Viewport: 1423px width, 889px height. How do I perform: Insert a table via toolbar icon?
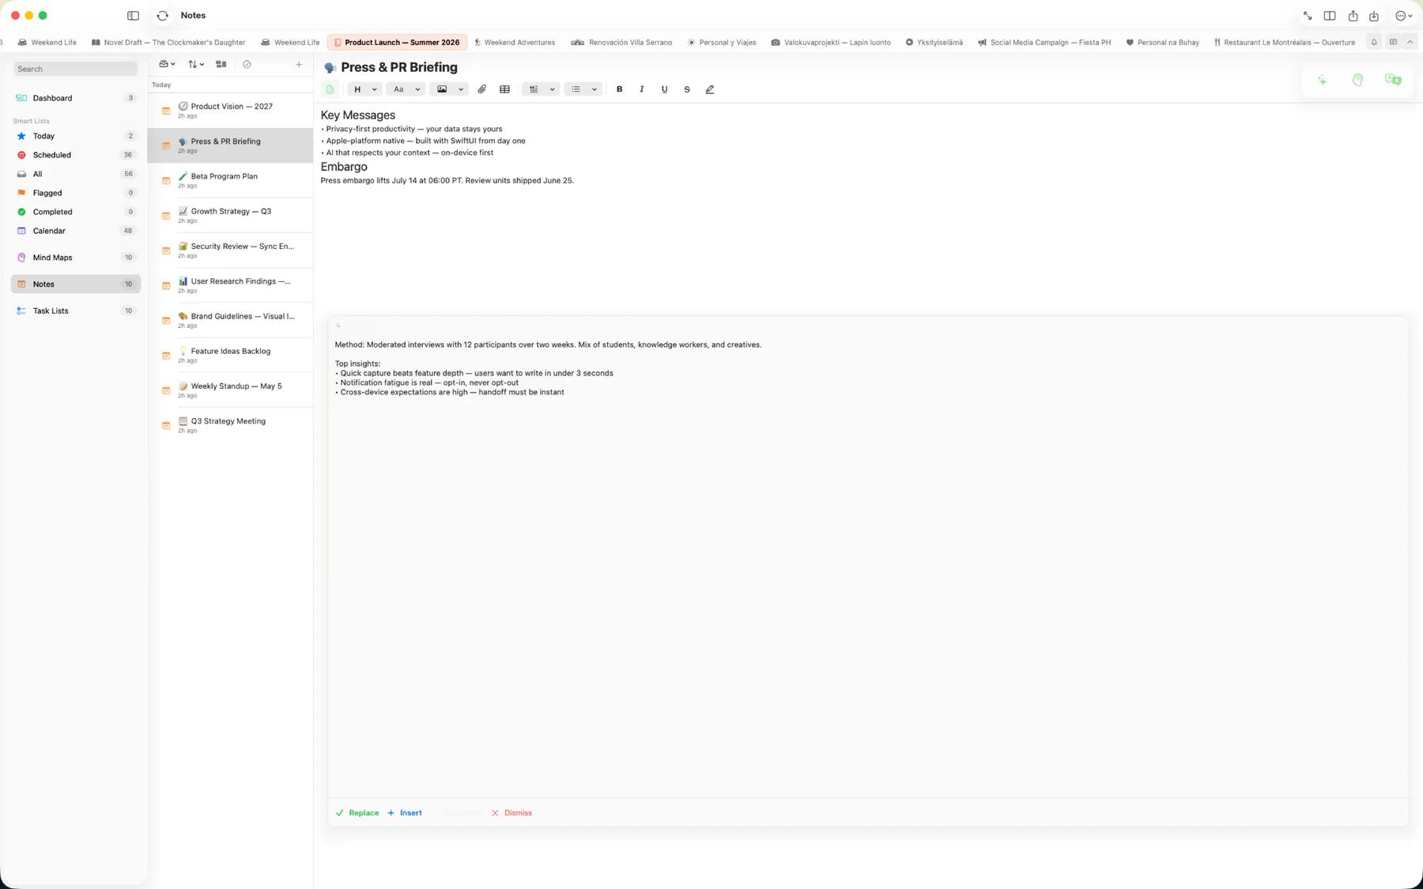[504, 89]
